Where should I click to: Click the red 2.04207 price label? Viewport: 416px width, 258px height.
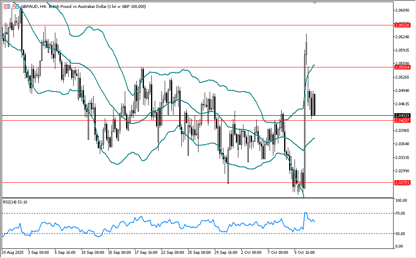click(402, 120)
